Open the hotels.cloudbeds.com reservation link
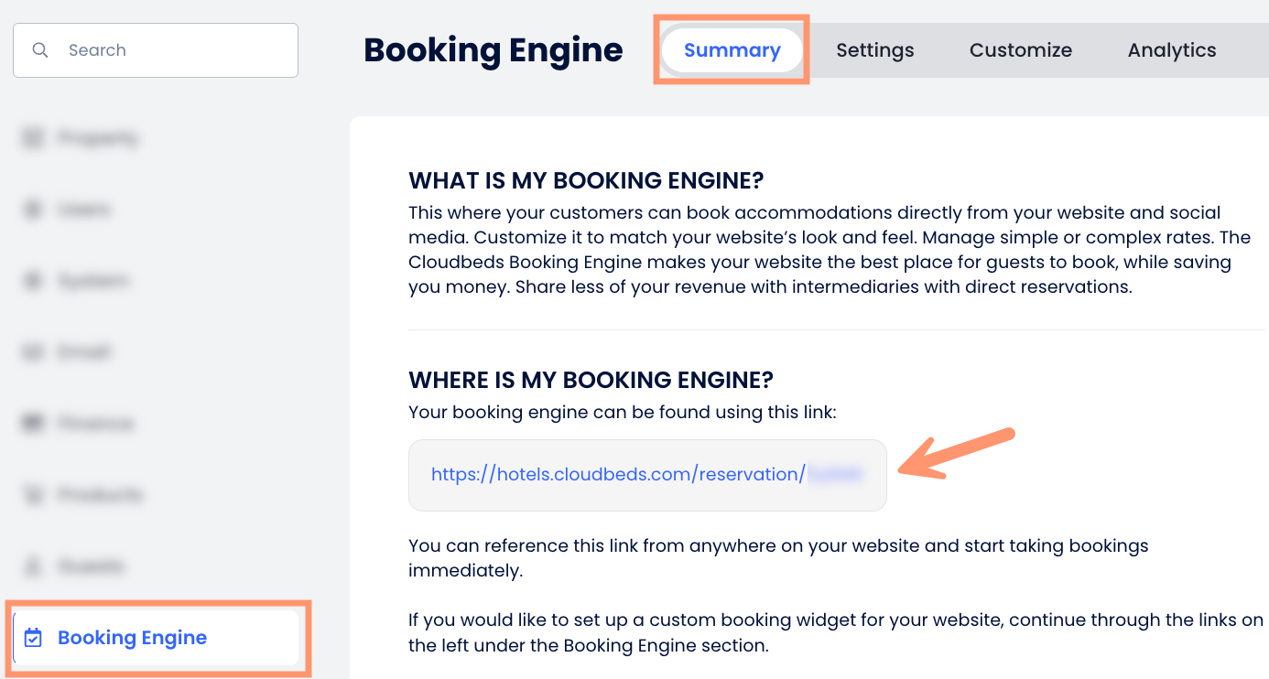 click(x=617, y=474)
